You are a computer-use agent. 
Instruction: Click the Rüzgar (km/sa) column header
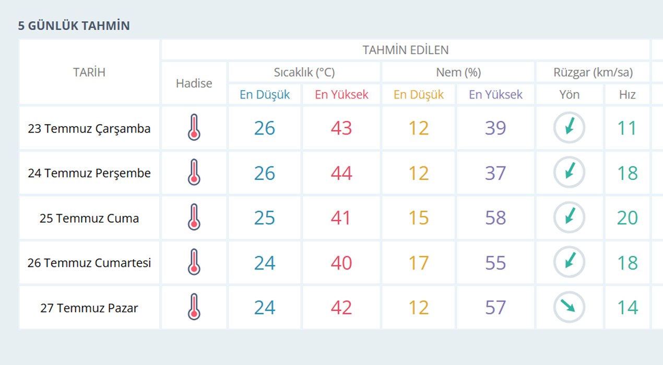coord(593,72)
